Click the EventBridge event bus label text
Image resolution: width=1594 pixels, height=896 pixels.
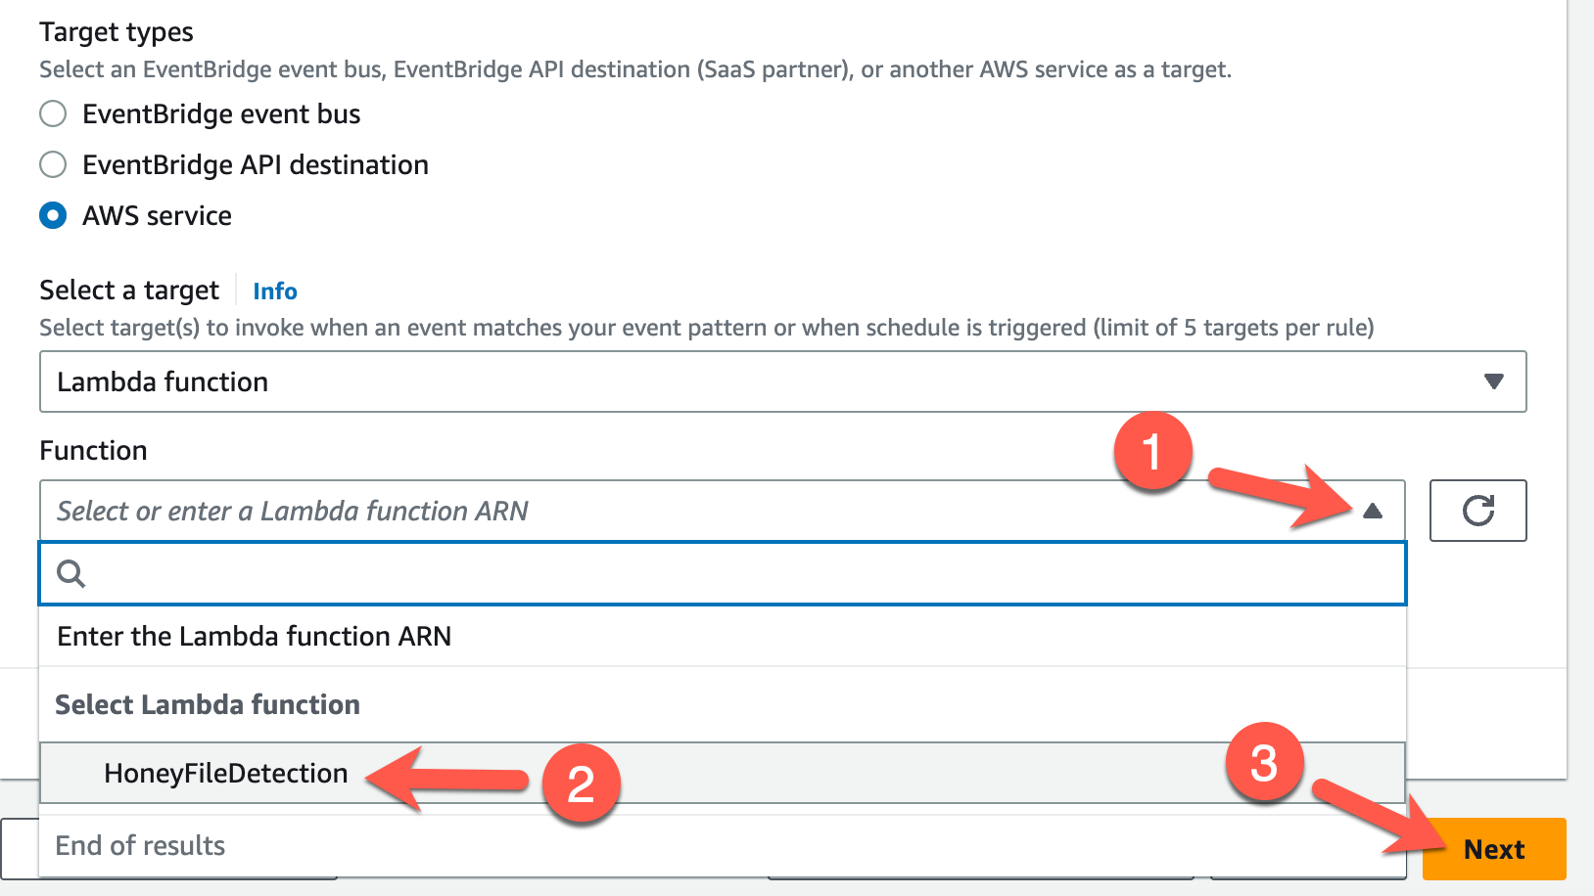click(x=221, y=114)
